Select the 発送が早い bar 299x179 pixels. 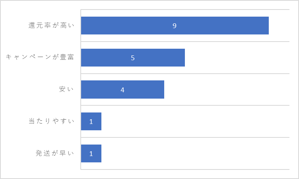91,154
